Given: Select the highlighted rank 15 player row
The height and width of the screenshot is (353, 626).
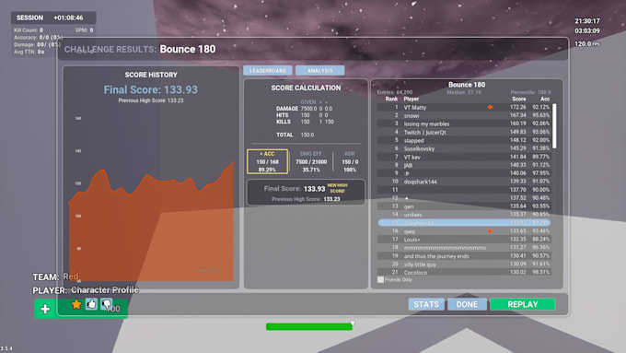Looking at the screenshot, I should tap(464, 223).
